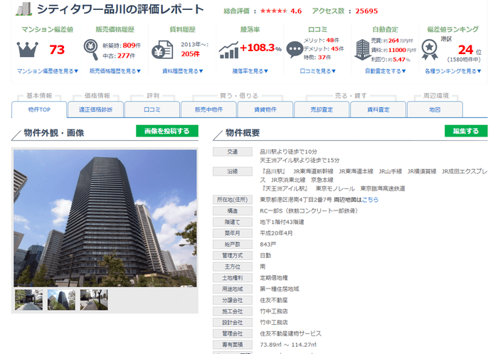498x354 pixels.
Task: Click the calculator building icon for 自動査定
Action: pos(361,50)
